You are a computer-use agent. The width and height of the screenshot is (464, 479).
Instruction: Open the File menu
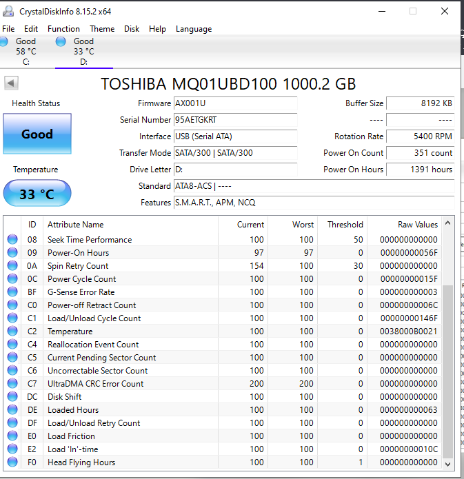[8, 29]
